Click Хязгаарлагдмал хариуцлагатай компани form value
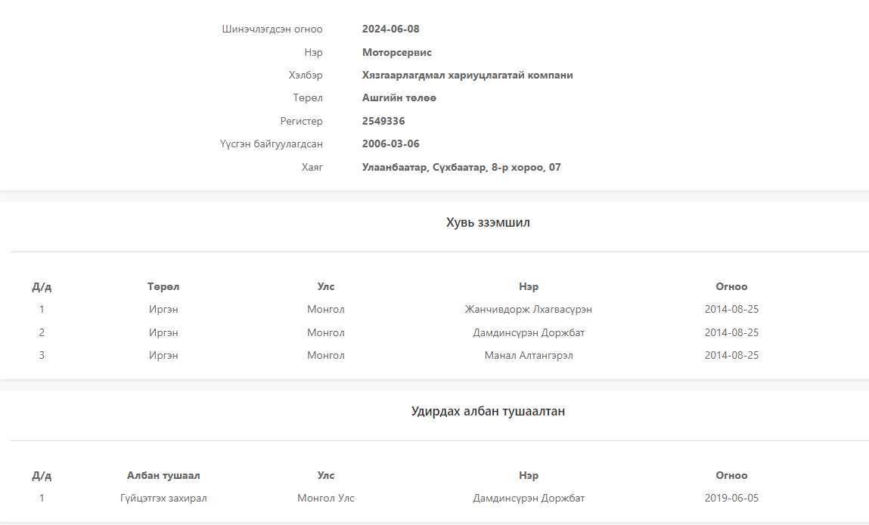Image resolution: width=869 pixels, height=525 pixels. point(467,75)
